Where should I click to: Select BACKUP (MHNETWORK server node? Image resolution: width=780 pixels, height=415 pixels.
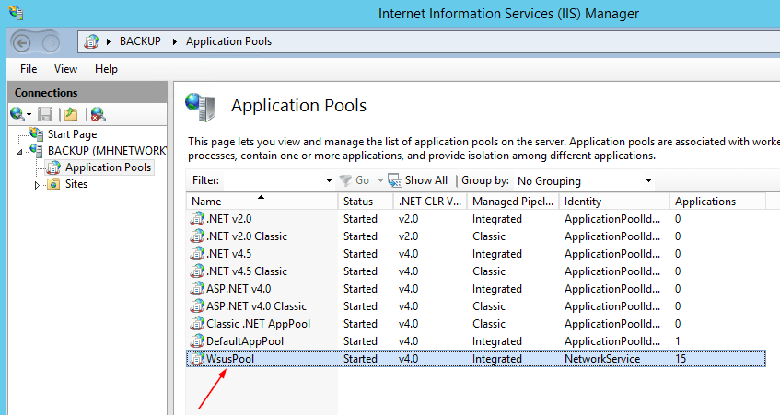coord(107,151)
